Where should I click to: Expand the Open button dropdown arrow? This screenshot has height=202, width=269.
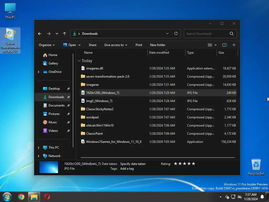[79, 45]
